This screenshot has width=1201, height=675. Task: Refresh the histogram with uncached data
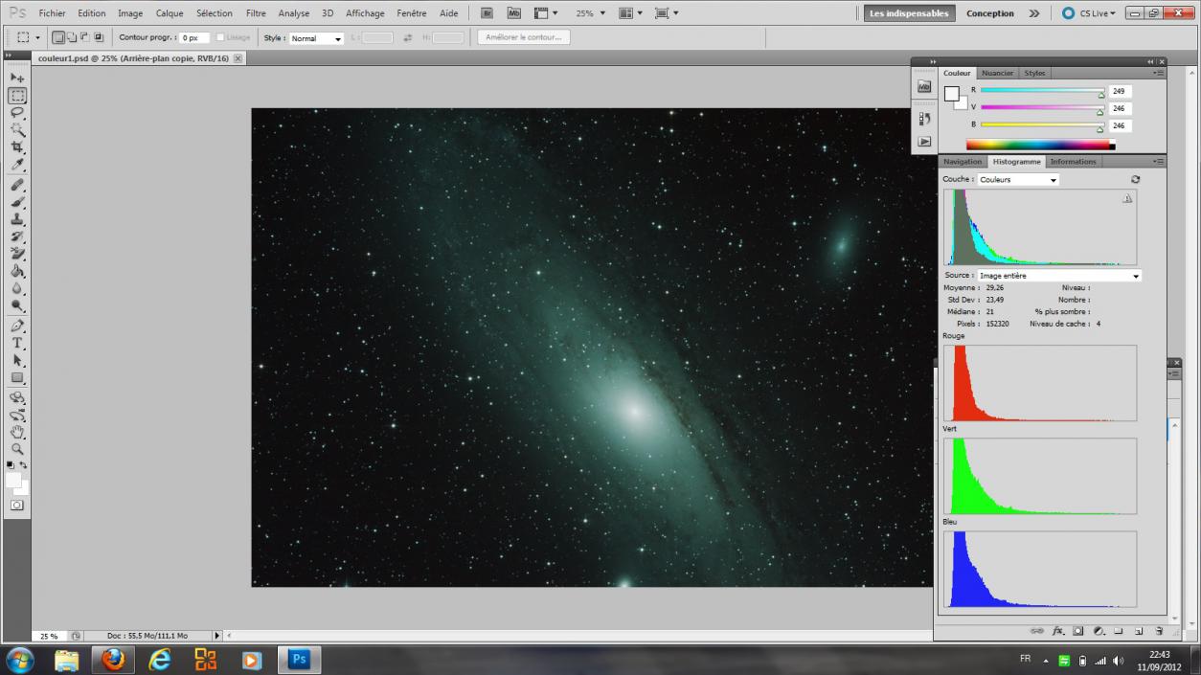(x=1136, y=179)
